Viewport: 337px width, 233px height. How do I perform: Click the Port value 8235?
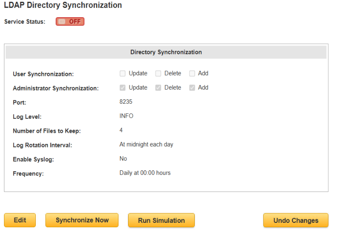[126, 101]
